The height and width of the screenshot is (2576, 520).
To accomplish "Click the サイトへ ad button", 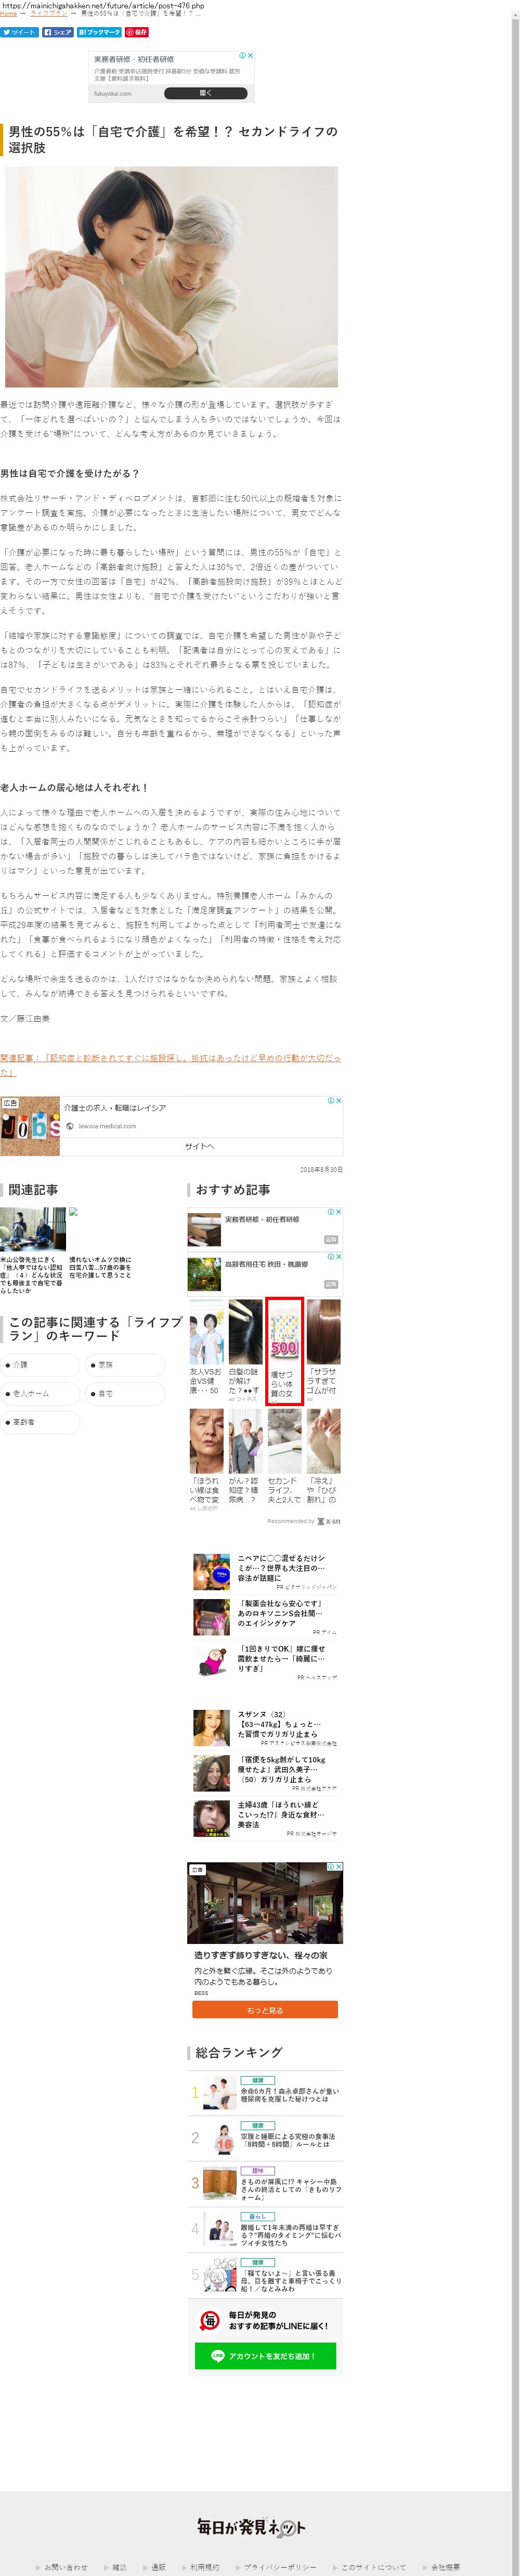I will click(200, 1146).
